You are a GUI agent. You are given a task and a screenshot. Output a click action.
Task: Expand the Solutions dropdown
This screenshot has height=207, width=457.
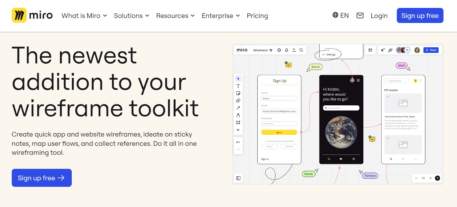click(x=131, y=16)
